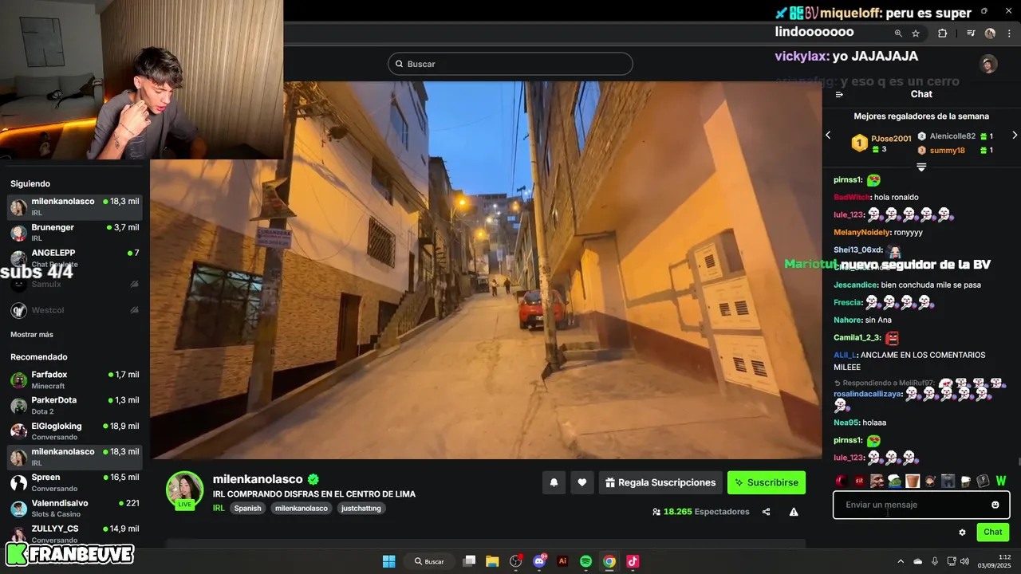Open TikTok app from taskbar
Viewport: 1021px width, 574px height.
coord(633,561)
